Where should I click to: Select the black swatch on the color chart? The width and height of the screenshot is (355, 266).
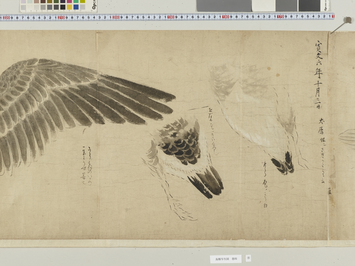coord(63,7)
